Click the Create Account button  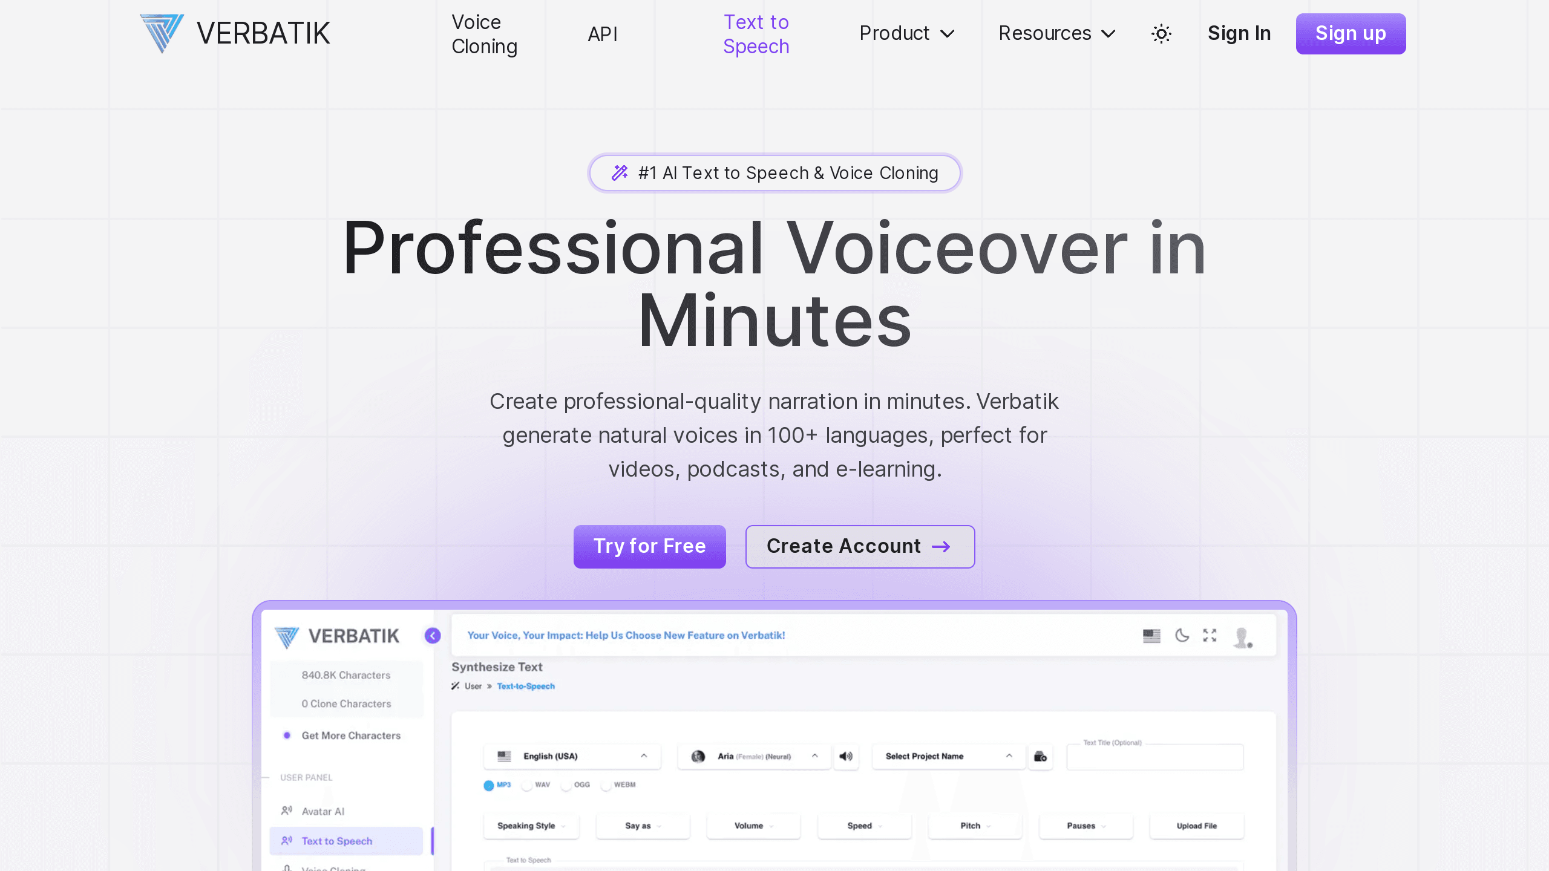(859, 546)
